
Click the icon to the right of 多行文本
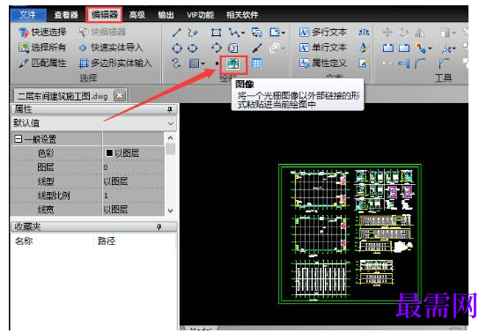click(x=364, y=32)
